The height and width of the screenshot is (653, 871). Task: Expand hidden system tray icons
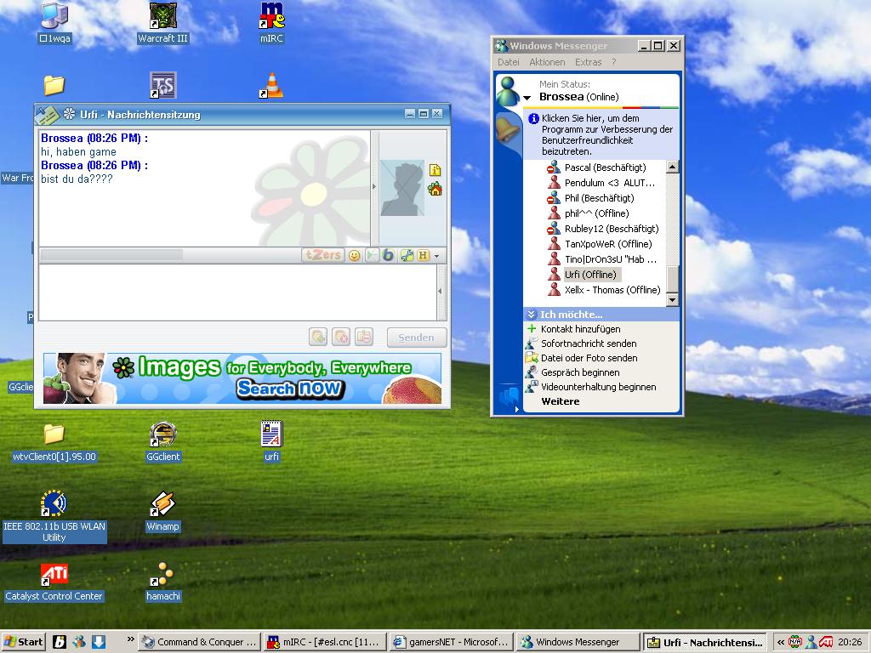point(781,642)
